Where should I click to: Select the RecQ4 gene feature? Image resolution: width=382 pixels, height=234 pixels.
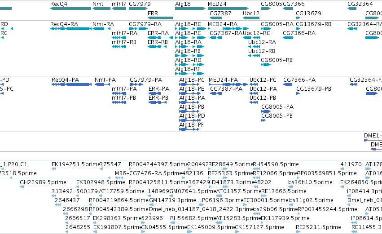point(70,9)
